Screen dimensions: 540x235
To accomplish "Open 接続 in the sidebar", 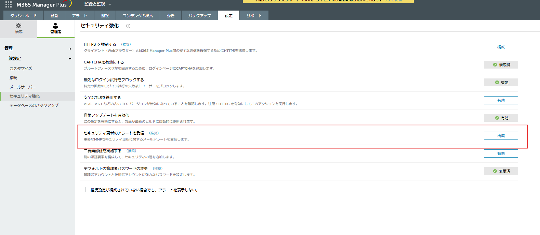I will pos(13,78).
